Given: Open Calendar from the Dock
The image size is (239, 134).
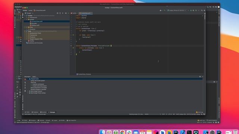Looking at the screenshot, I should click(142, 132).
